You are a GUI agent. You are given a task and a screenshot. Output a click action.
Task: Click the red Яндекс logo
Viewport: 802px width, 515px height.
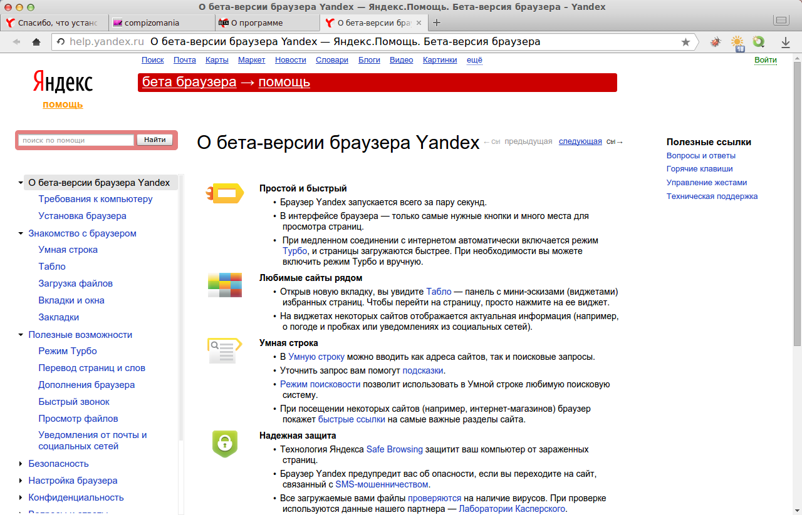63,82
